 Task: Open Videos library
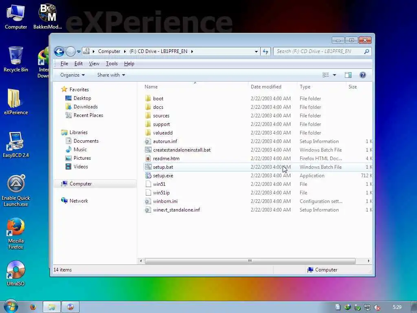click(80, 167)
